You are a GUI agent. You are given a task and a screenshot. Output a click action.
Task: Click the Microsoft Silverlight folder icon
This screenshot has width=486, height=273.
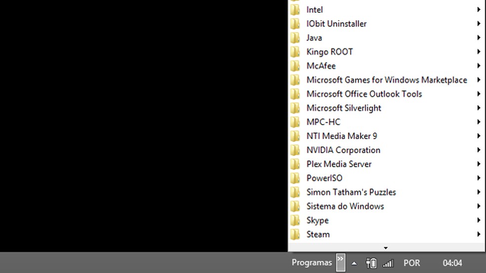pos(295,108)
